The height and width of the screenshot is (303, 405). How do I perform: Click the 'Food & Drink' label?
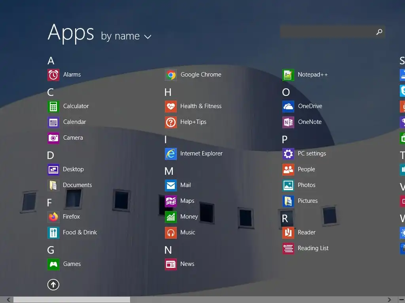pyautogui.click(x=80, y=232)
